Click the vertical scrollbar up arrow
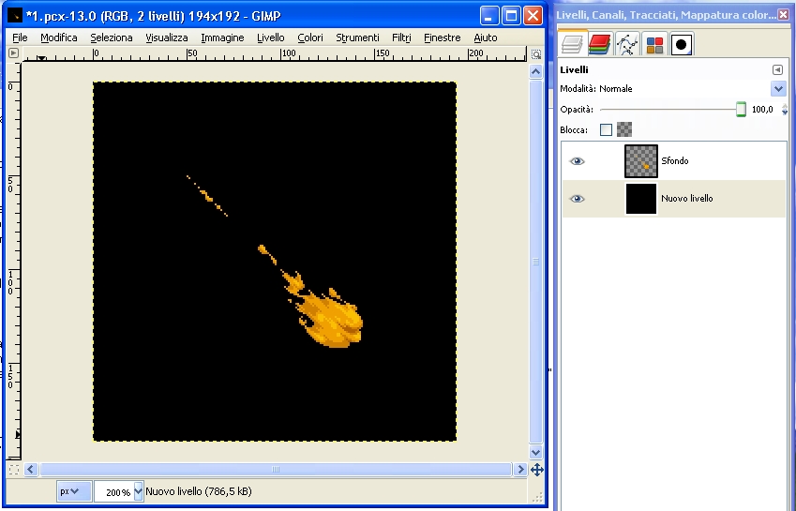Viewport: 796px width, 511px height. [535, 71]
